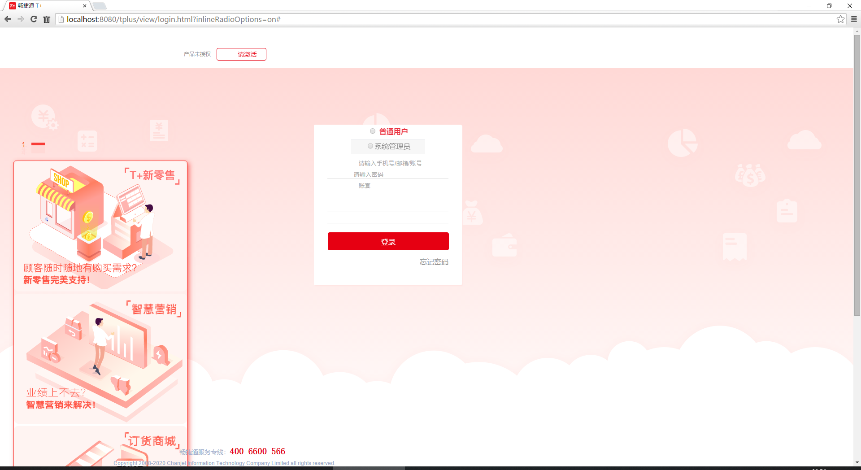Bookmark the page with star icon
Image resolution: width=861 pixels, height=470 pixels.
tap(840, 19)
